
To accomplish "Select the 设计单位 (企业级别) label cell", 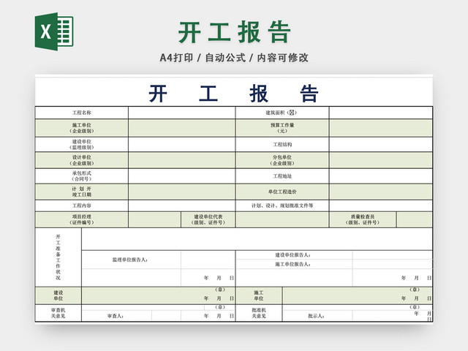I will coord(82,160).
